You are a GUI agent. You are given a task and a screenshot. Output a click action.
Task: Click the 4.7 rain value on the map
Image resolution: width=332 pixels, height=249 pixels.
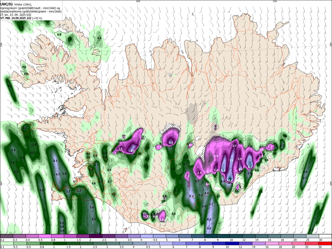pos(58,175)
